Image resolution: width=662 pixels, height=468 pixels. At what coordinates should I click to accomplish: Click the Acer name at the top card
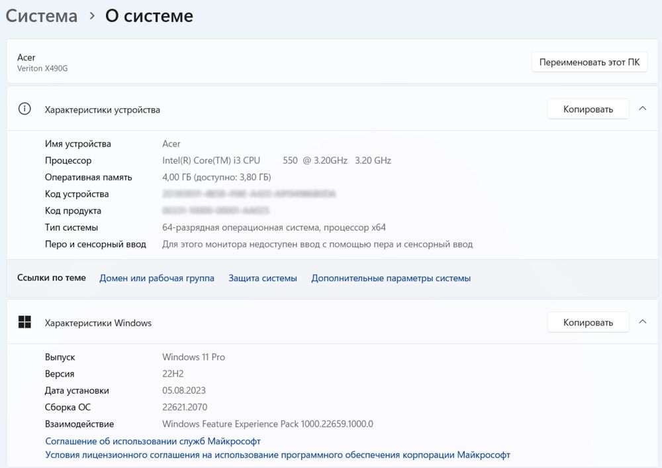pos(26,58)
